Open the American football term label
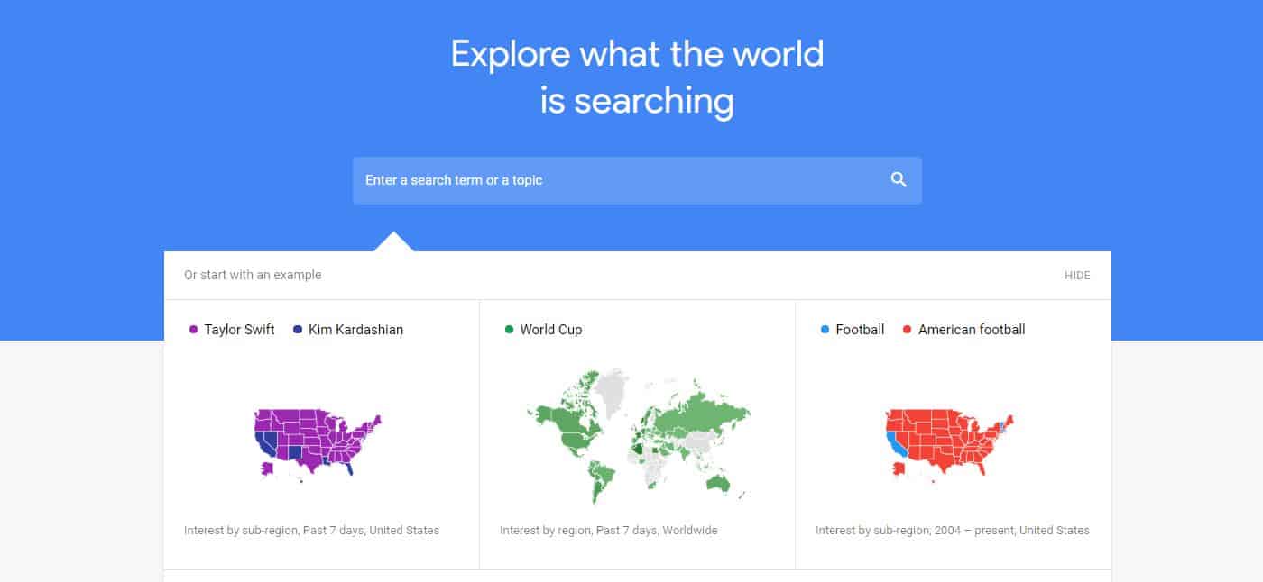 [972, 330]
